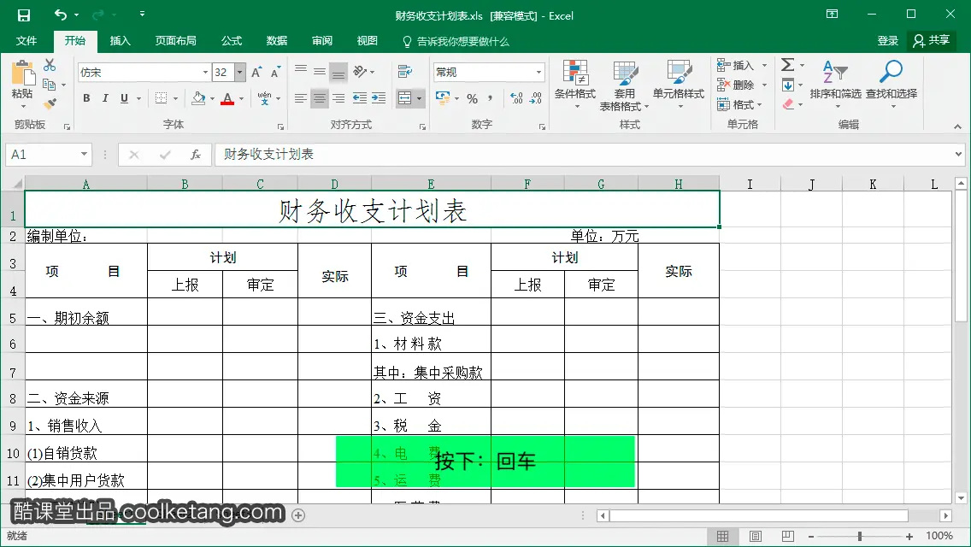
Task: Open the font name dropdown 仿宋
Action: coord(205,73)
